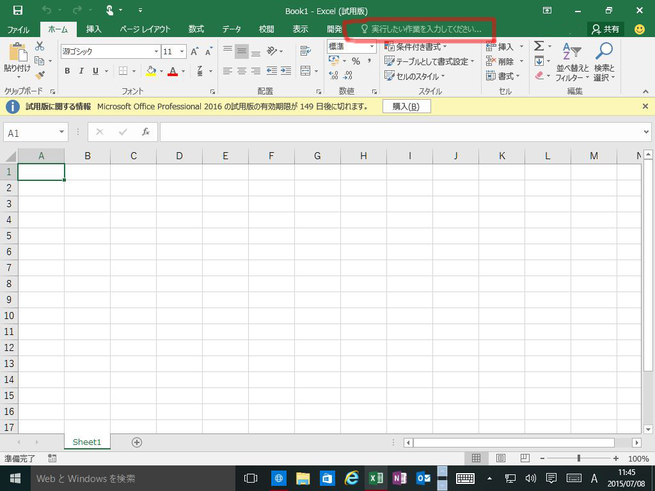Viewport: 655px width, 491px height.
Task: Click the orientation (text angle) icon
Action: [272, 51]
